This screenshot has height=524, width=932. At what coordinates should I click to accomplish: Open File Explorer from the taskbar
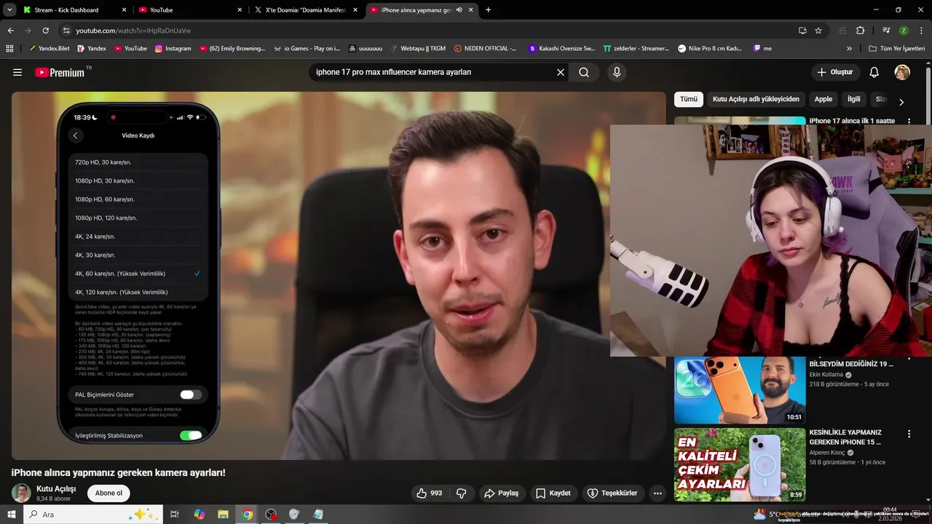tap(224, 515)
